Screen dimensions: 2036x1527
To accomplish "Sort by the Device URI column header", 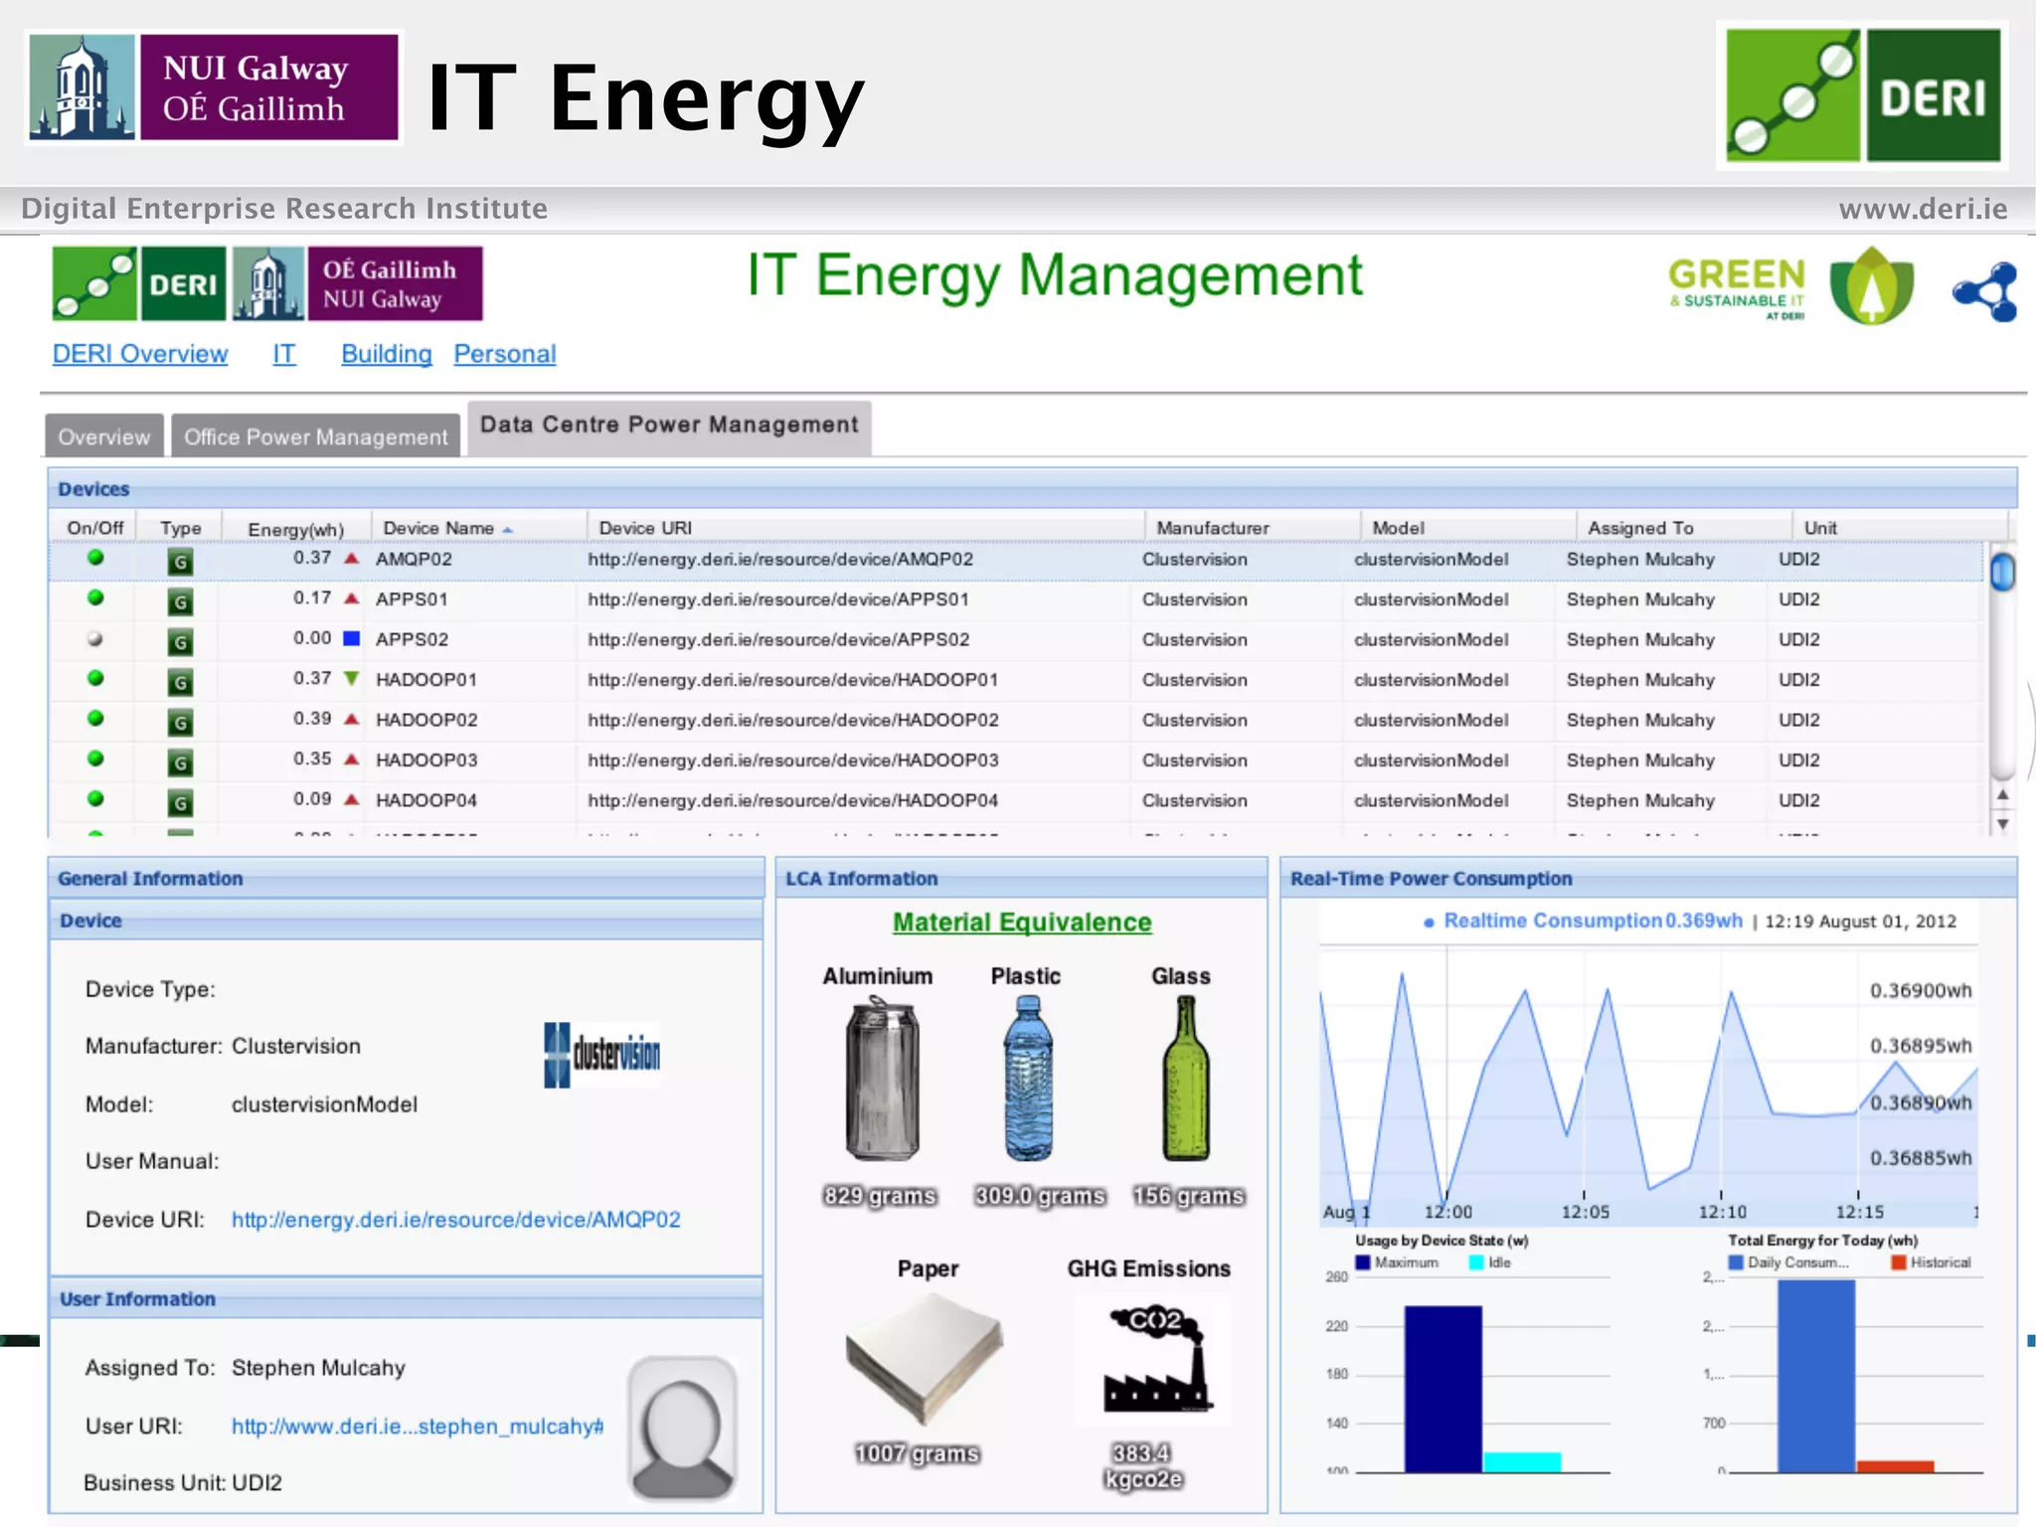I will 865,528.
